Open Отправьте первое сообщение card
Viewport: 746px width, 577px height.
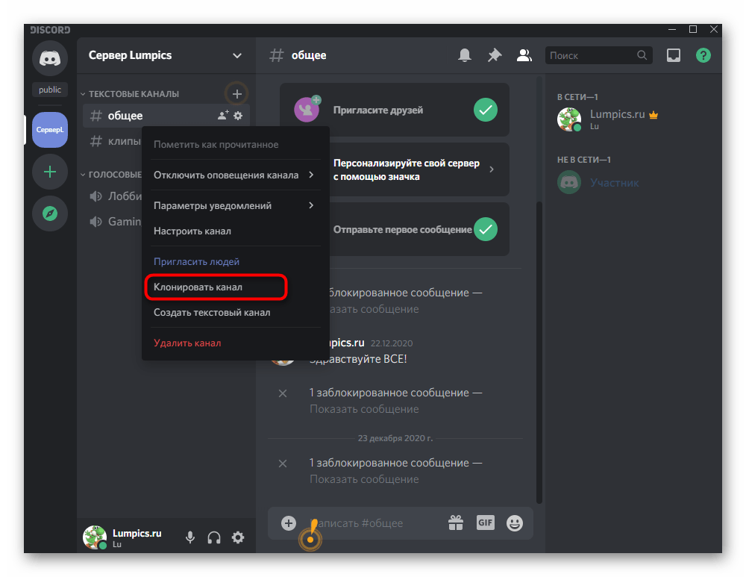(x=419, y=229)
